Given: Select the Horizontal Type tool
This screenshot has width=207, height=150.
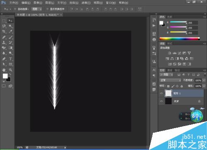Looking at the screenshot, I should [x=10, y=59].
